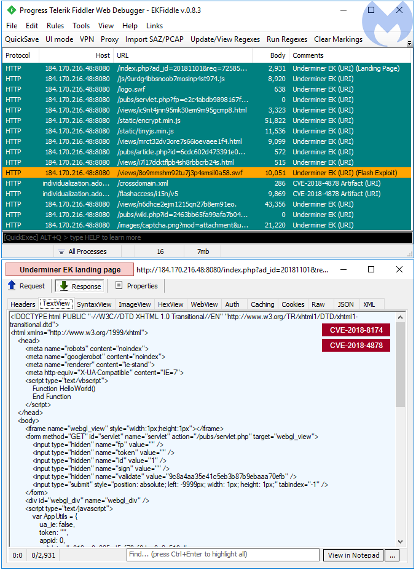Click the QuickExec command input box
The image size is (416, 570).
208,237
